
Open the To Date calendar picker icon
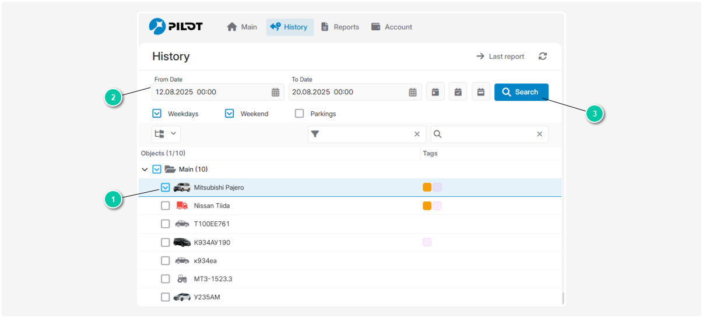tap(413, 92)
